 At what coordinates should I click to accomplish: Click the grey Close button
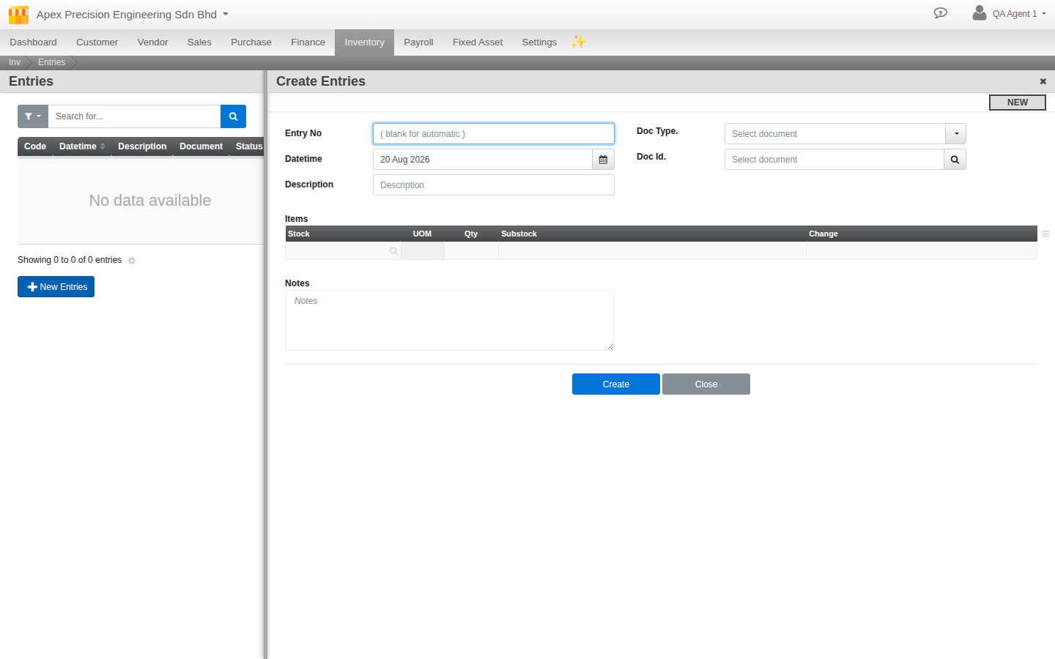pyautogui.click(x=706, y=384)
